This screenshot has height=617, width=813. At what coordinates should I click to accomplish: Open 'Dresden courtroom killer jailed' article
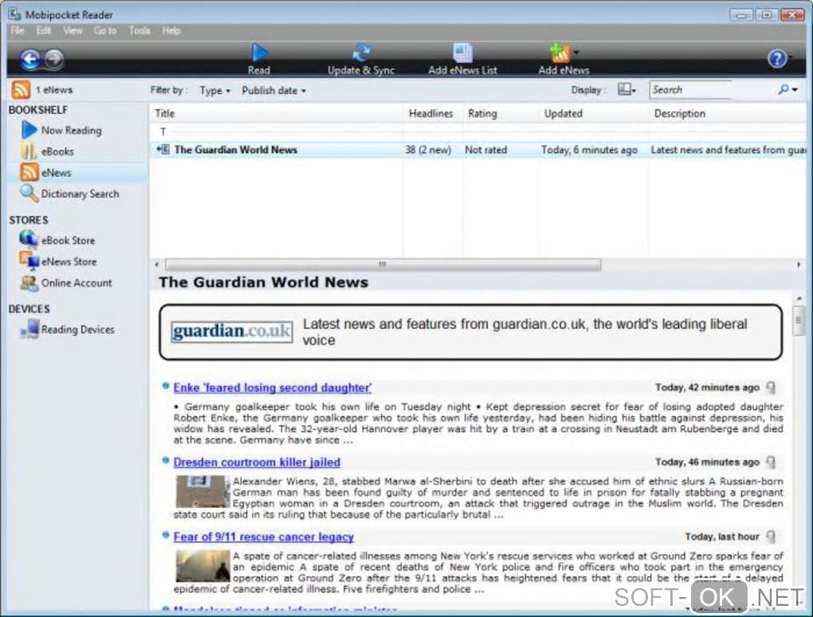point(257,462)
